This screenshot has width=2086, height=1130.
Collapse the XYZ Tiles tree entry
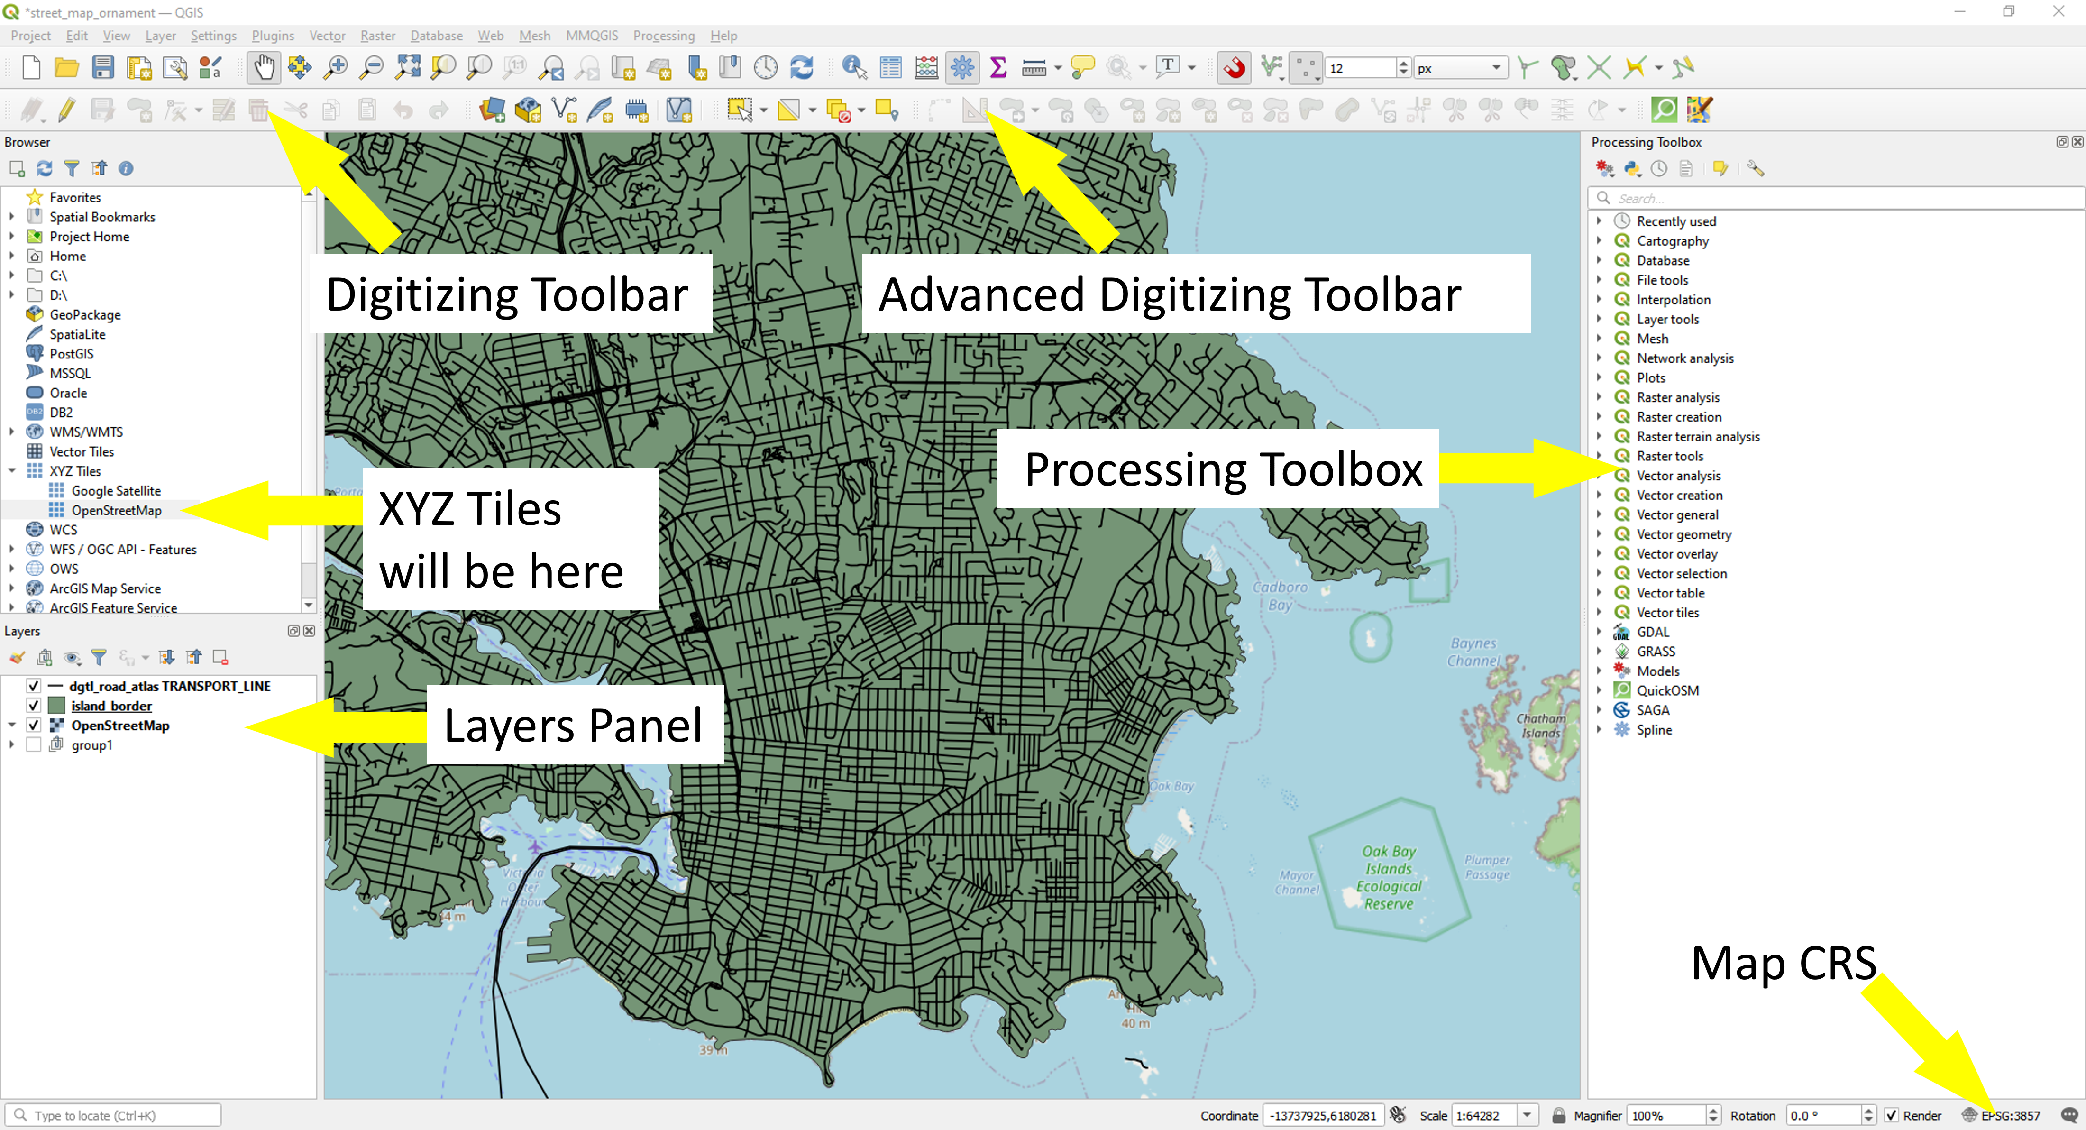pyautogui.click(x=11, y=470)
